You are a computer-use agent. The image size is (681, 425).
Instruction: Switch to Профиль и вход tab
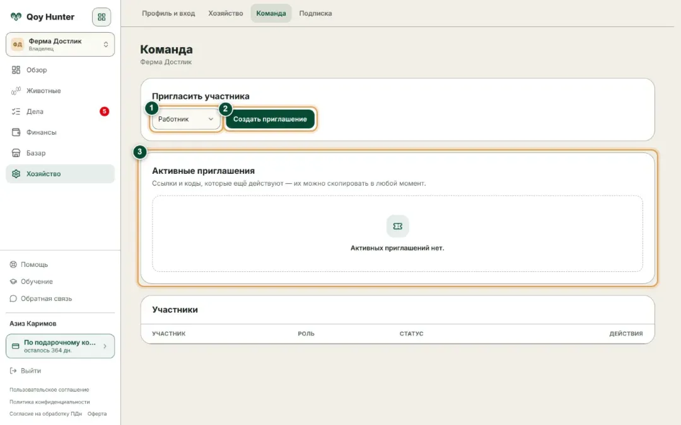(168, 13)
